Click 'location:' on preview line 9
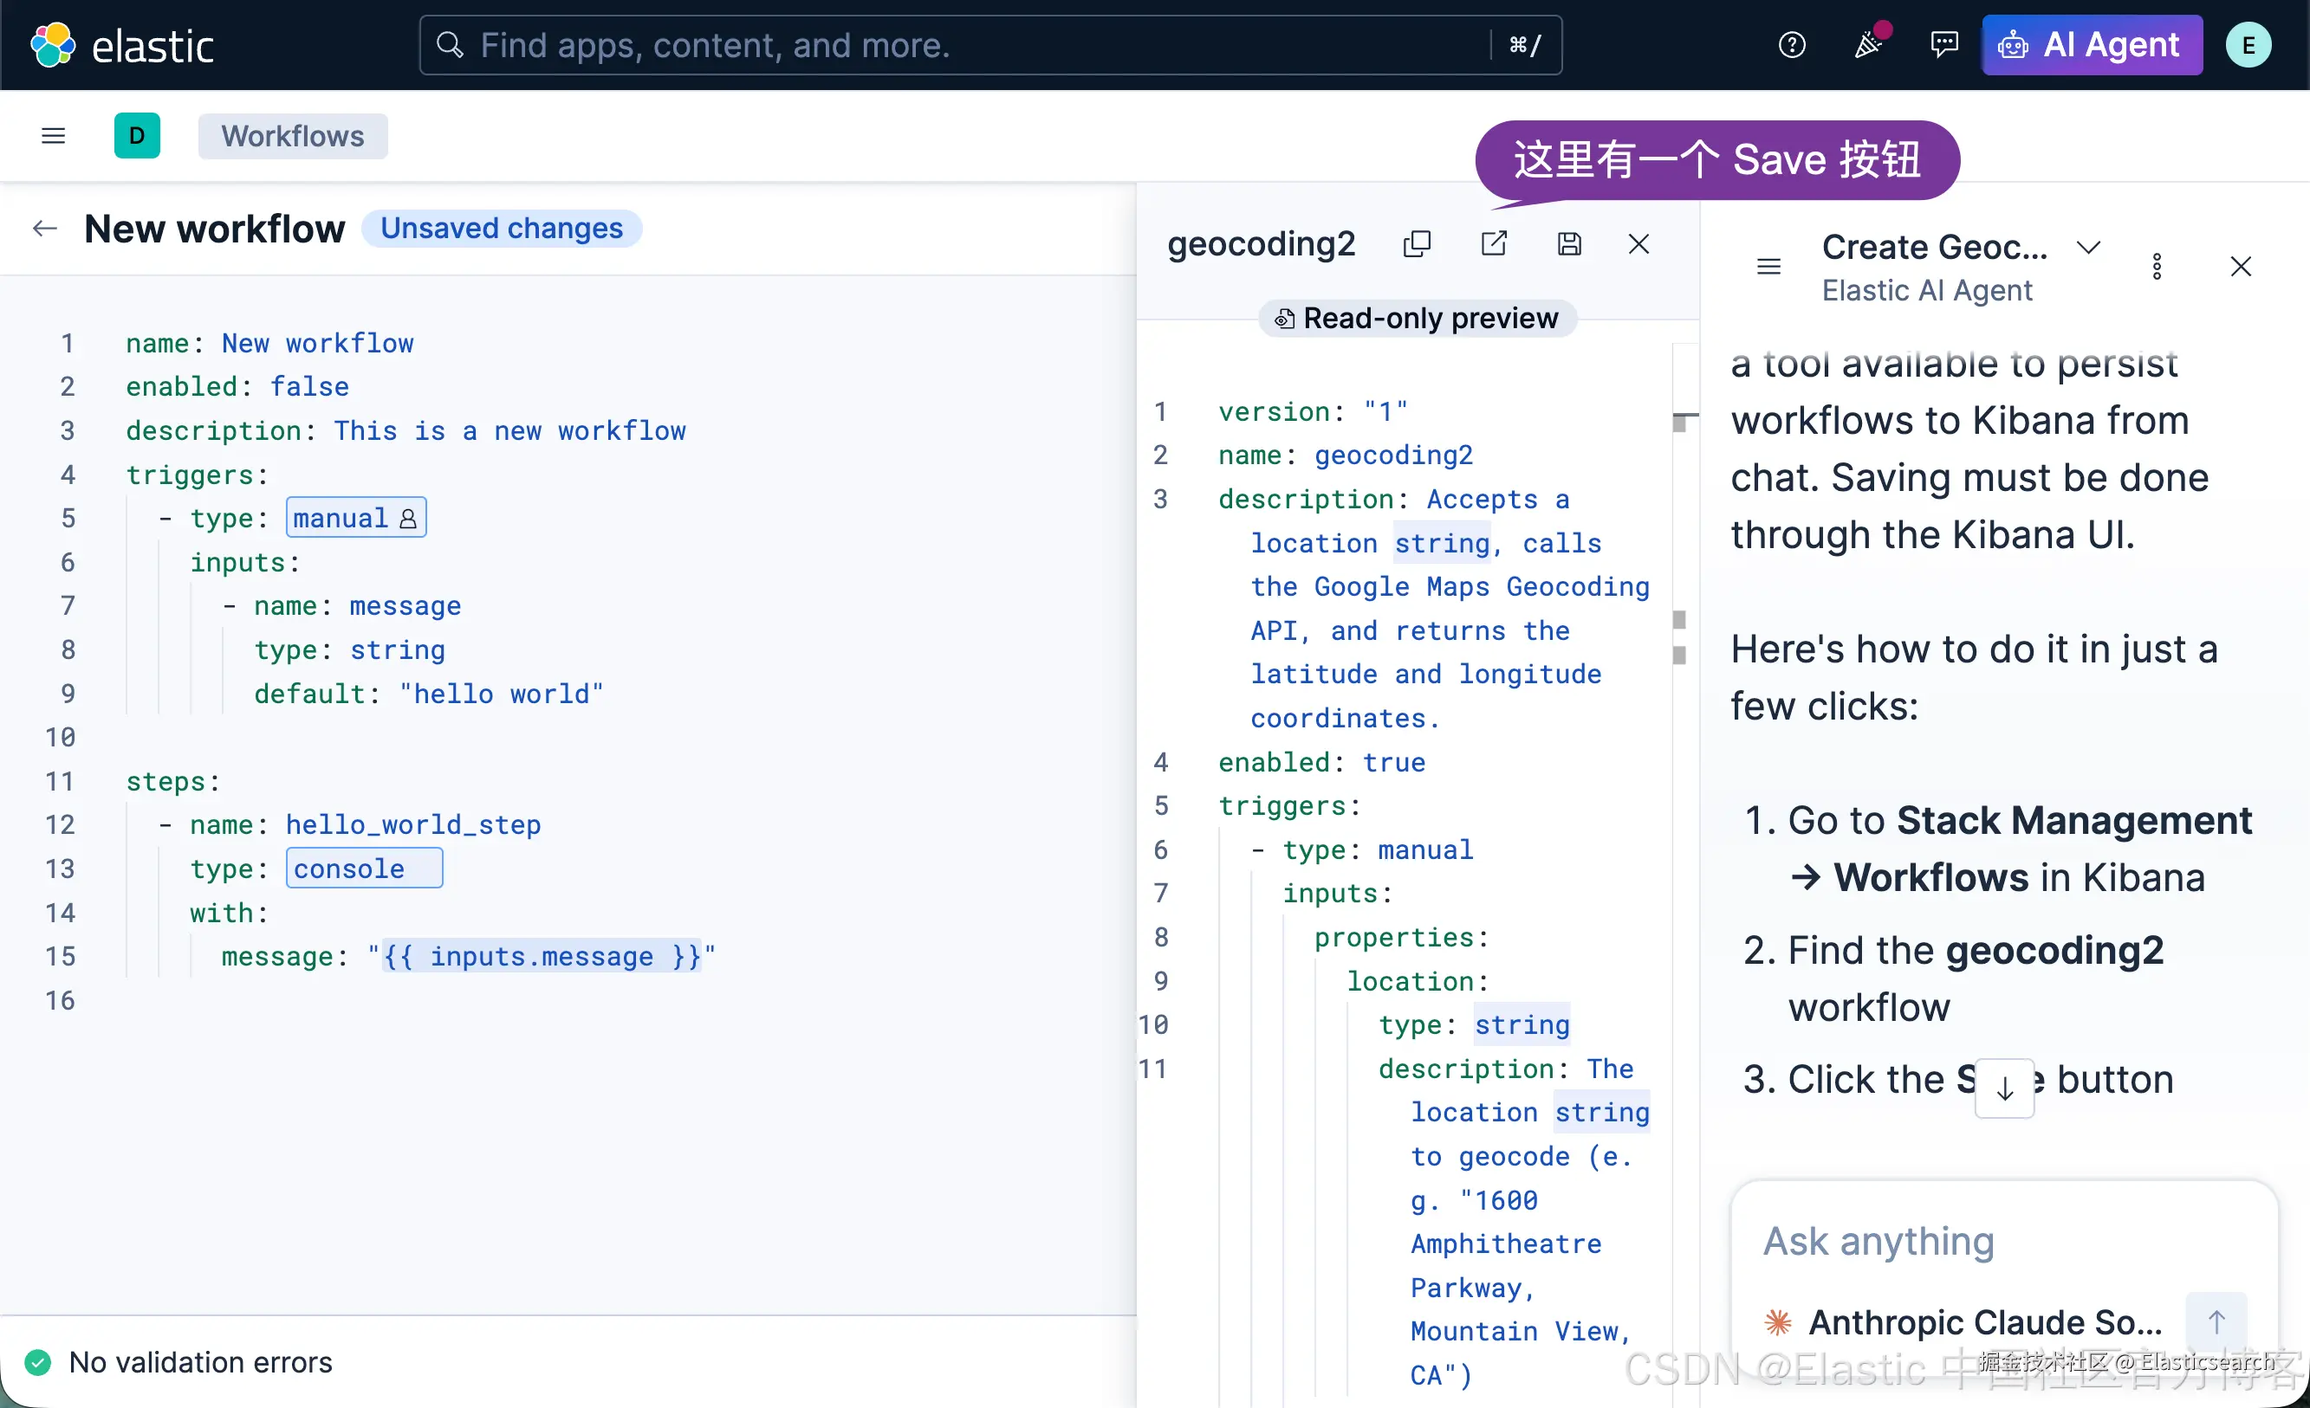Image resolution: width=2310 pixels, height=1408 pixels. click(x=1418, y=981)
